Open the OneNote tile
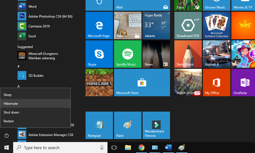 243,83
